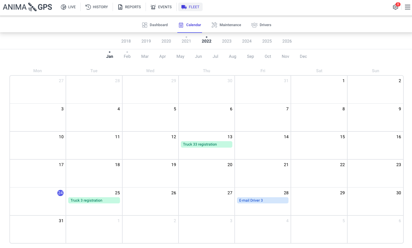Select year 2023 in the year selector

[x=227, y=41]
